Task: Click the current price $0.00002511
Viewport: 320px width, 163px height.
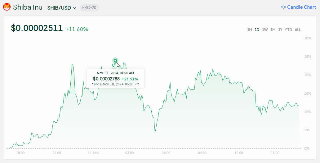Action: point(37,28)
